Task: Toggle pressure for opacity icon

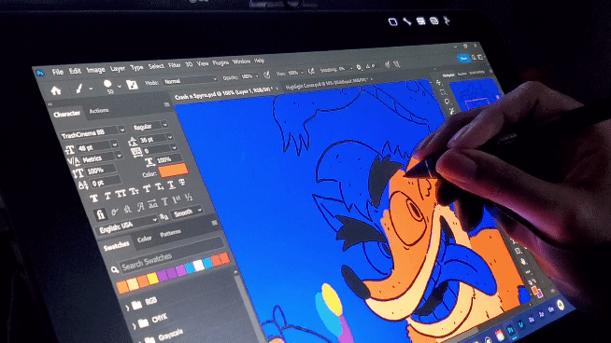Action: point(267,75)
